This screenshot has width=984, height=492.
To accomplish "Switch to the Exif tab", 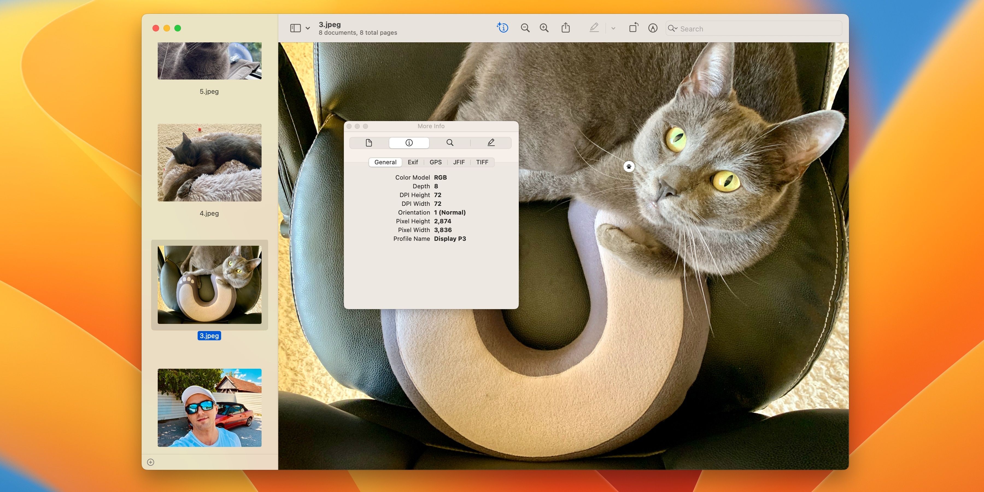I will click(413, 162).
